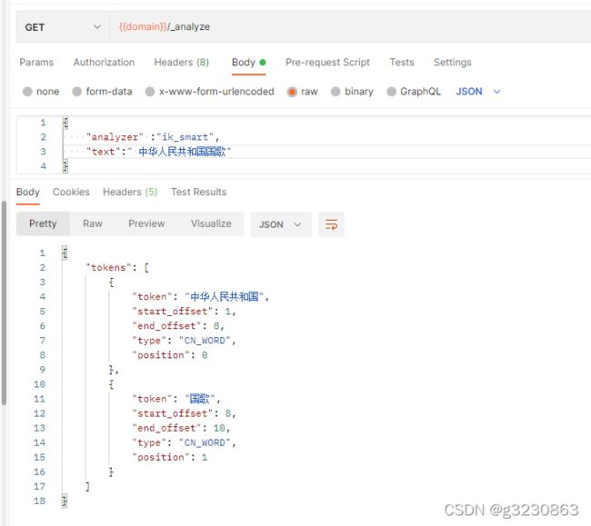Switch to the Tests tab
The image size is (591, 526).
pos(402,62)
